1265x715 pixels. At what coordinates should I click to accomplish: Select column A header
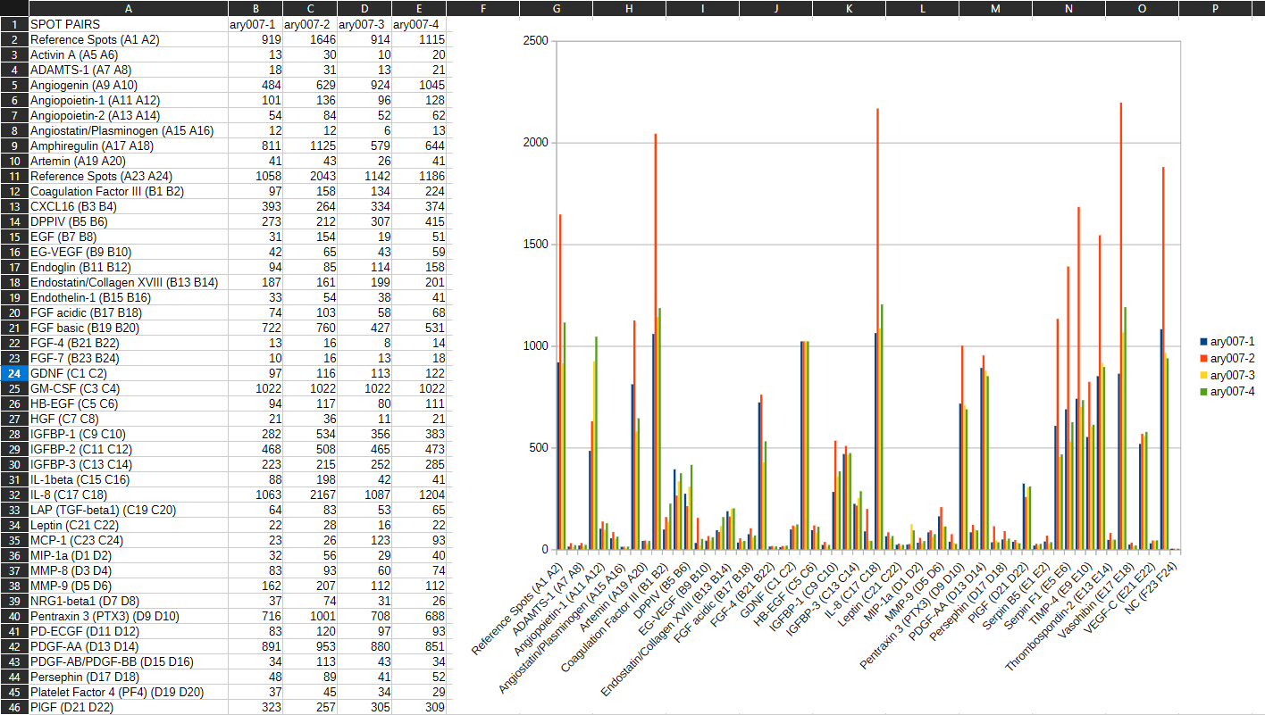click(128, 8)
